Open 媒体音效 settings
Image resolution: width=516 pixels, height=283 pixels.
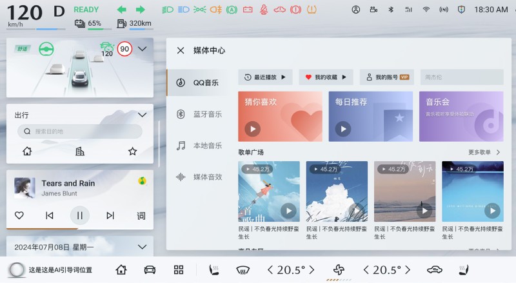tap(198, 177)
